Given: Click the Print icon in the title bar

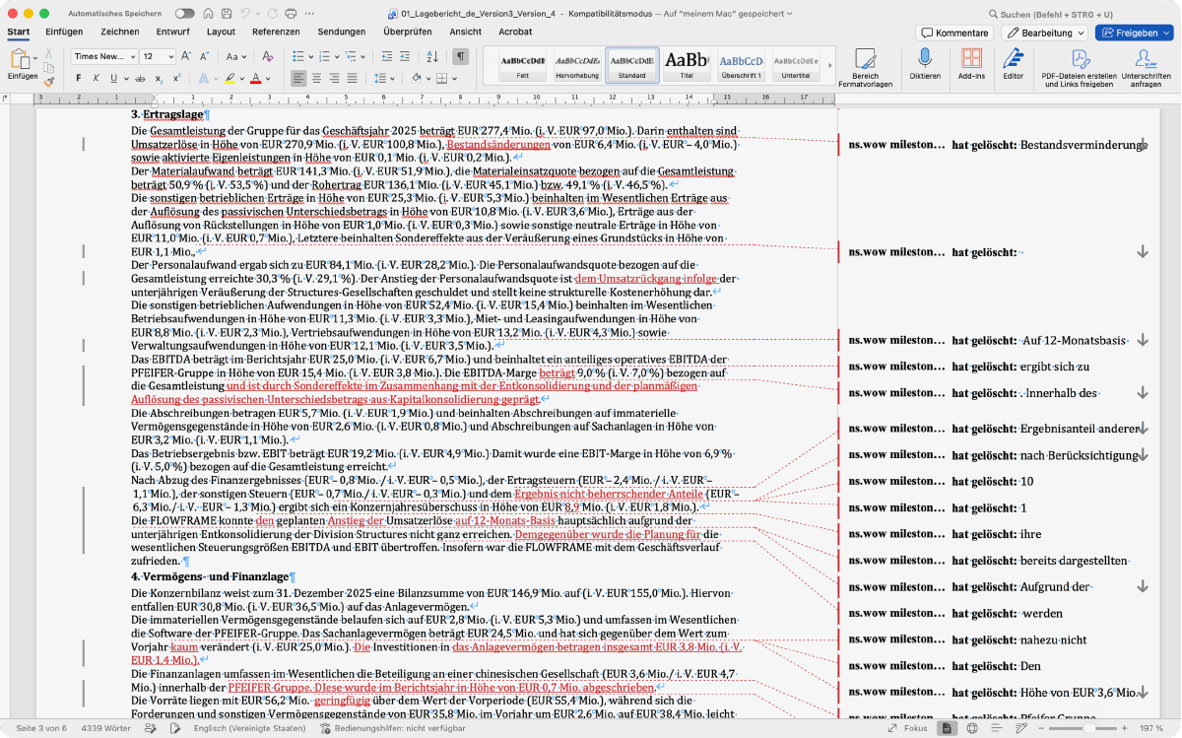Looking at the screenshot, I should pyautogui.click(x=291, y=14).
